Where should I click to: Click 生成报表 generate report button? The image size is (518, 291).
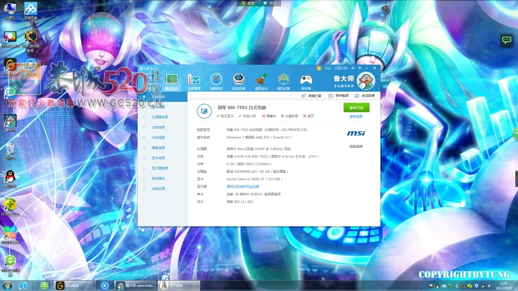point(365,96)
